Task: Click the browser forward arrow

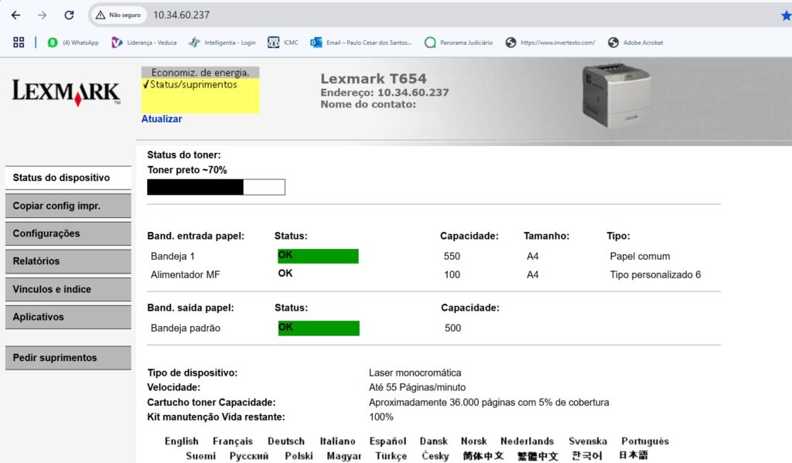Action: click(x=42, y=15)
